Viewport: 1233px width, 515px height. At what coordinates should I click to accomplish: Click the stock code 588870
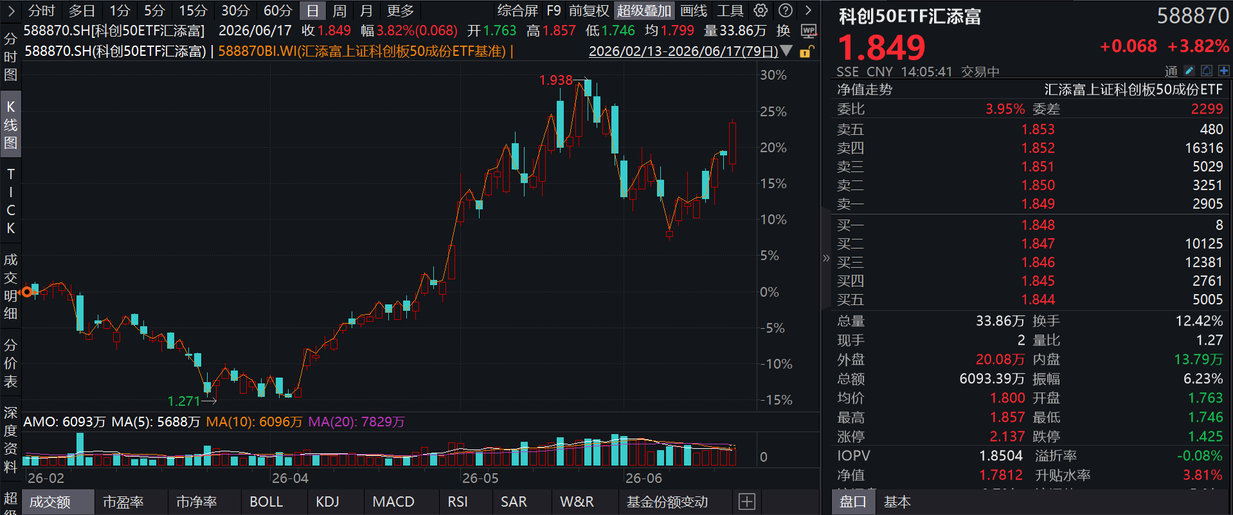point(1193,16)
